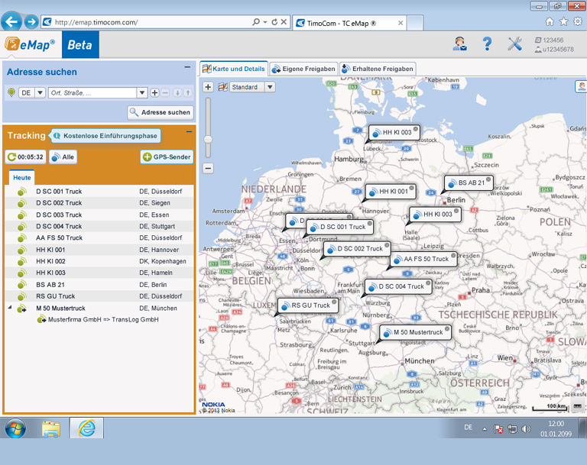Collapse the Tracking panel
This screenshot has width=587, height=465.
point(189,131)
